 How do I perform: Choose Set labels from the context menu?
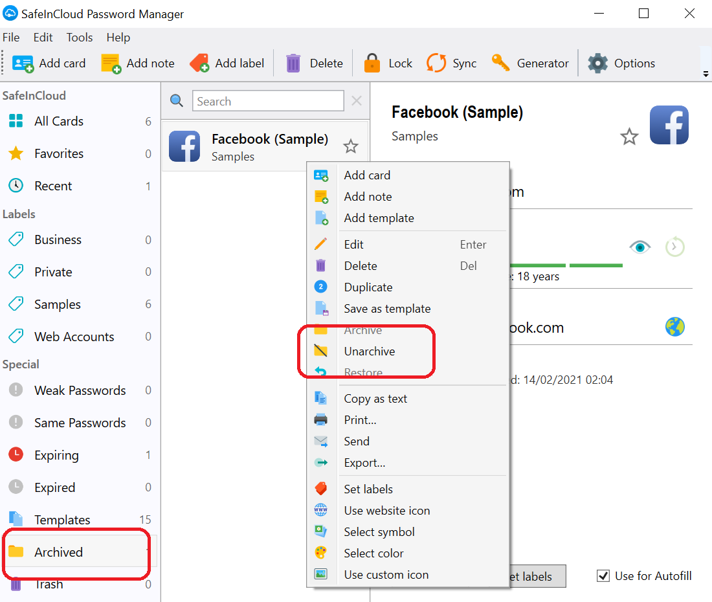click(408, 489)
